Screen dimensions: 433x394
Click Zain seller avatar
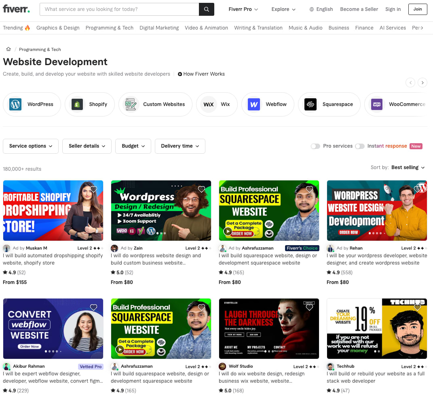point(114,248)
